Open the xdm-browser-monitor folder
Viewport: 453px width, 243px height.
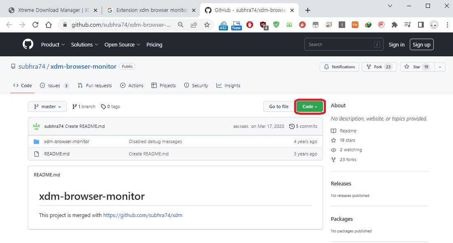(x=66, y=141)
